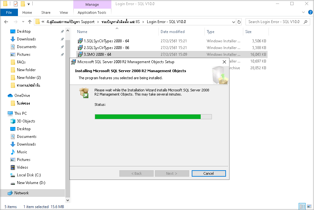Open Music folder in navigation pane
Viewport: 314px width, 210px height.
coord(22,152)
